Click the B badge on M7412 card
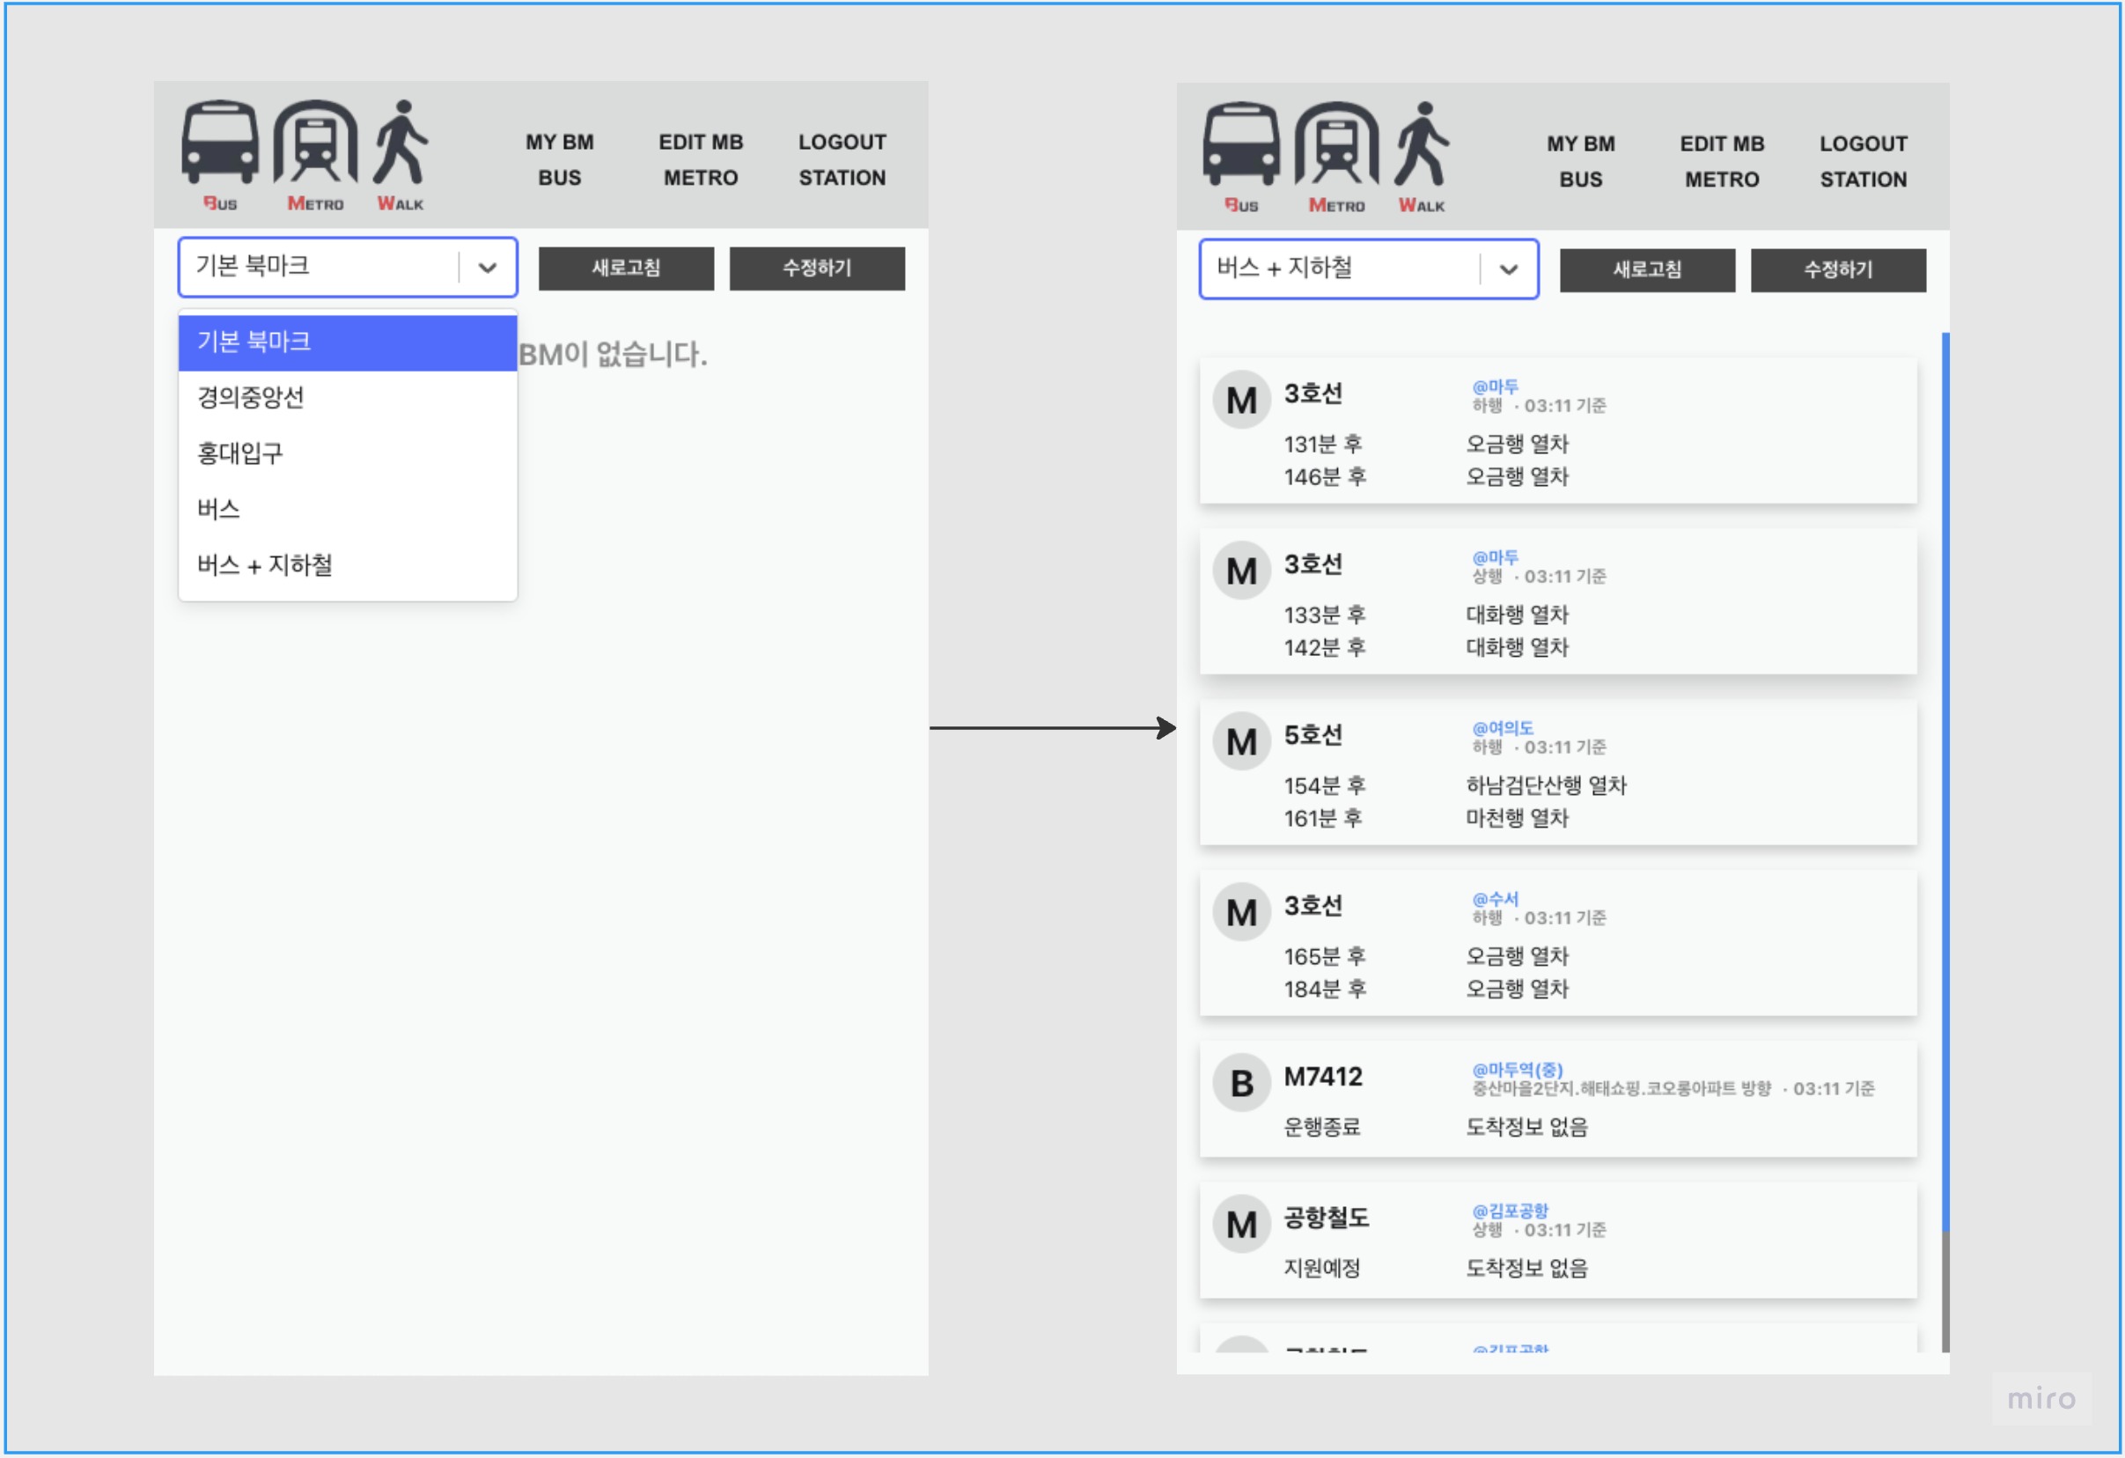This screenshot has width=2125, height=1458. point(1241,1084)
